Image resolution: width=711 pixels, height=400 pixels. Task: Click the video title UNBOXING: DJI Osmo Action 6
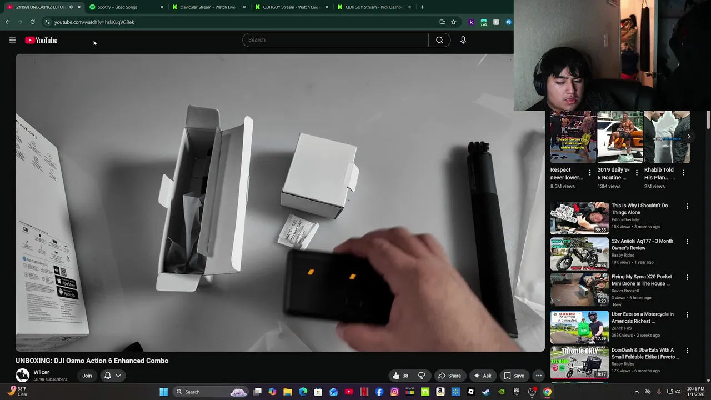(x=92, y=361)
